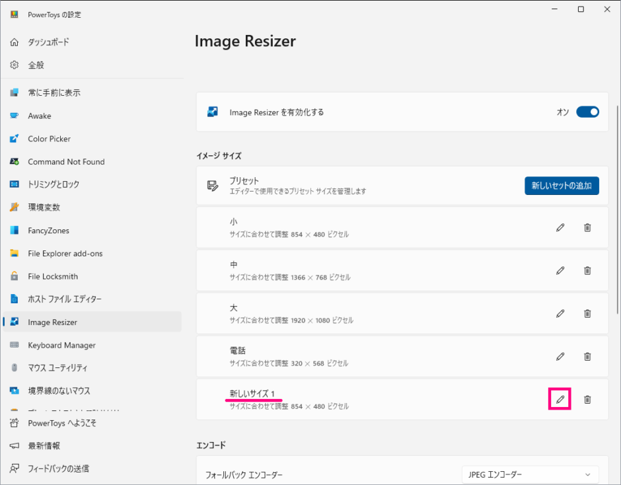Select Color Picker in the sidebar
The width and height of the screenshot is (621, 485).
(92, 139)
